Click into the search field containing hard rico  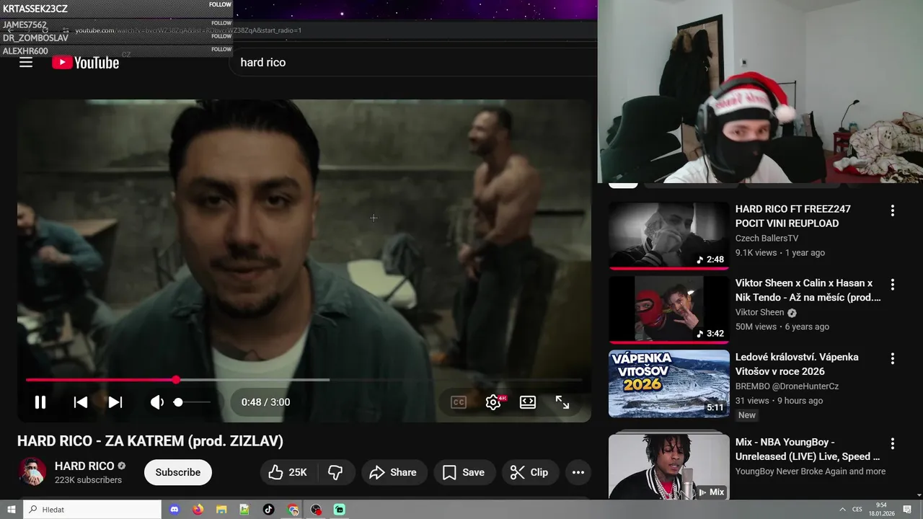414,63
